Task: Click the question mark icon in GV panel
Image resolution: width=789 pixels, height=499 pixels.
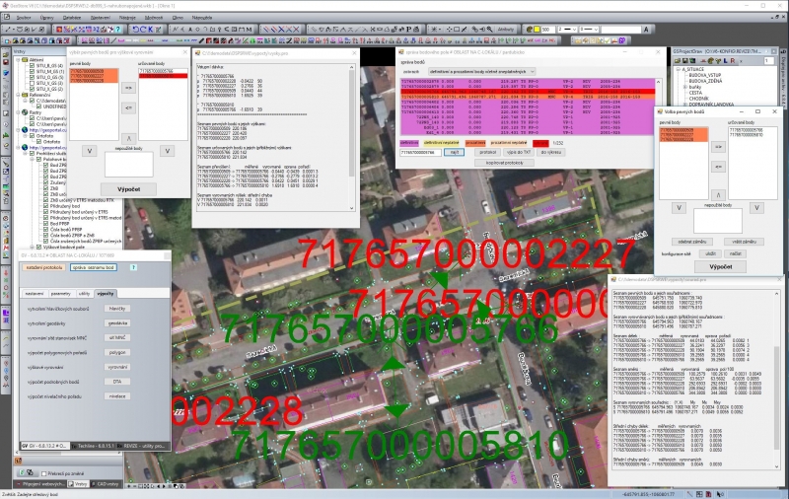Action: 133,267
